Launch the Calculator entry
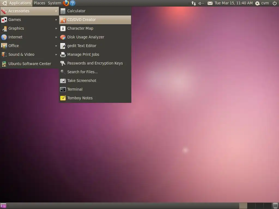Viewport: 279px width, 209px height. tap(95, 11)
